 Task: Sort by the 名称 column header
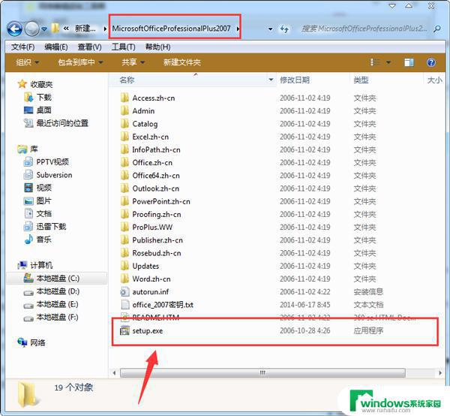tap(127, 80)
